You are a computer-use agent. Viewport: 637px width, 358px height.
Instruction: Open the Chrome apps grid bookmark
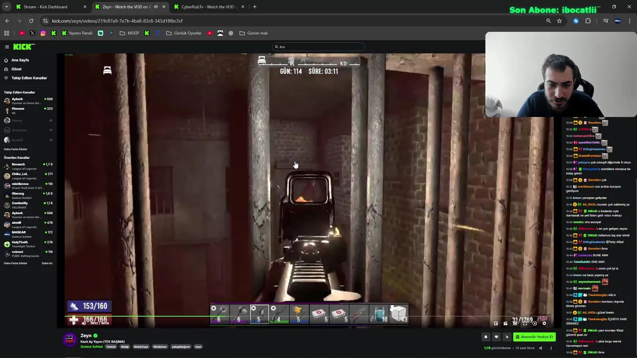coord(6,33)
